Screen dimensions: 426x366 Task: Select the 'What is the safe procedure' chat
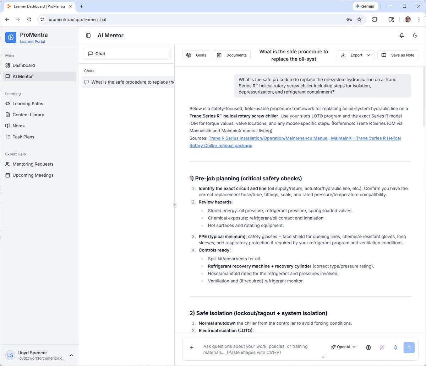[128, 82]
